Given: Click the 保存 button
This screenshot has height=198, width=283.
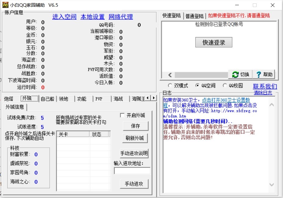Looking at the screenshot, I should [x=135, y=126].
